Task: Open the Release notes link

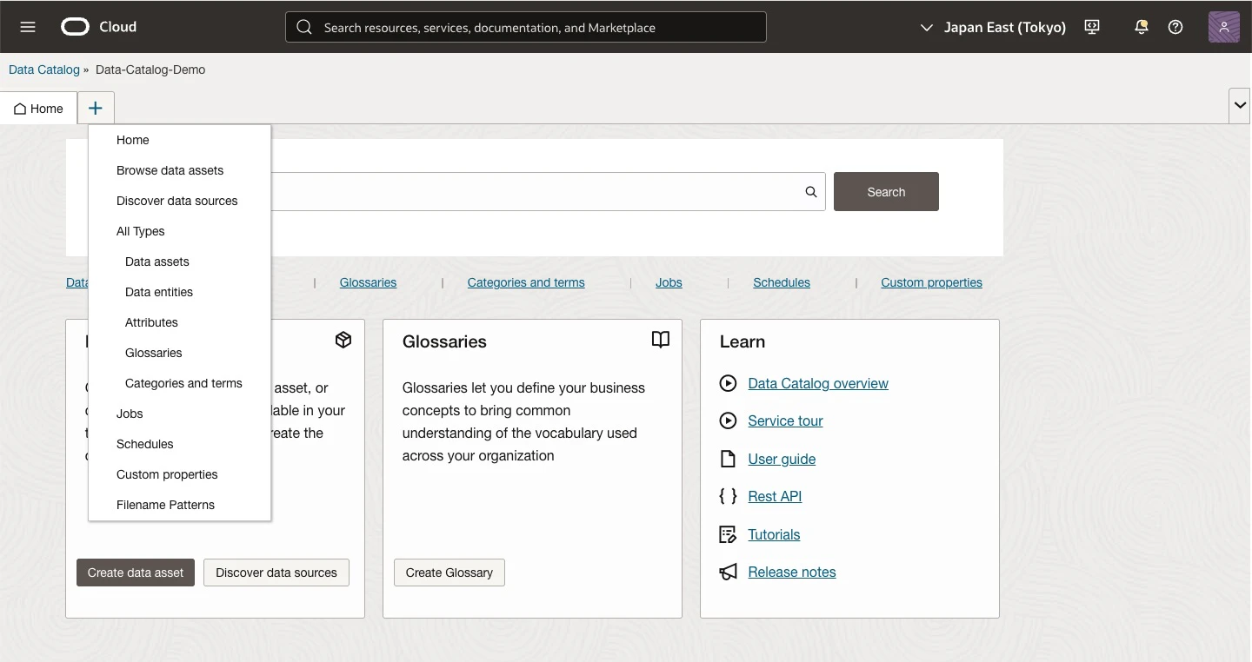Action: click(792, 572)
